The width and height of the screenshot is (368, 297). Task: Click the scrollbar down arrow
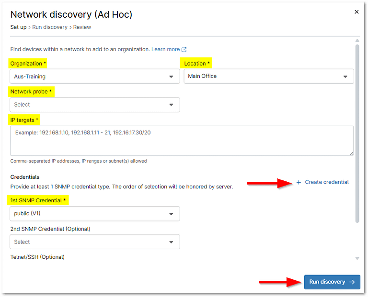click(356, 258)
